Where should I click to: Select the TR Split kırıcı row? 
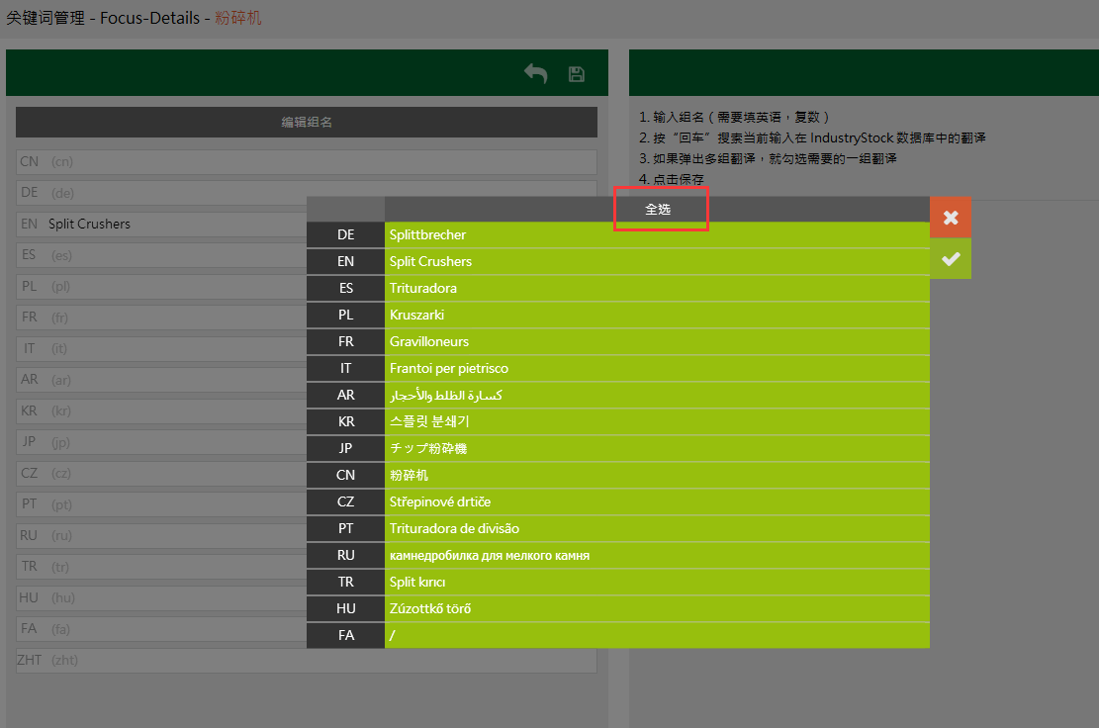point(657,583)
